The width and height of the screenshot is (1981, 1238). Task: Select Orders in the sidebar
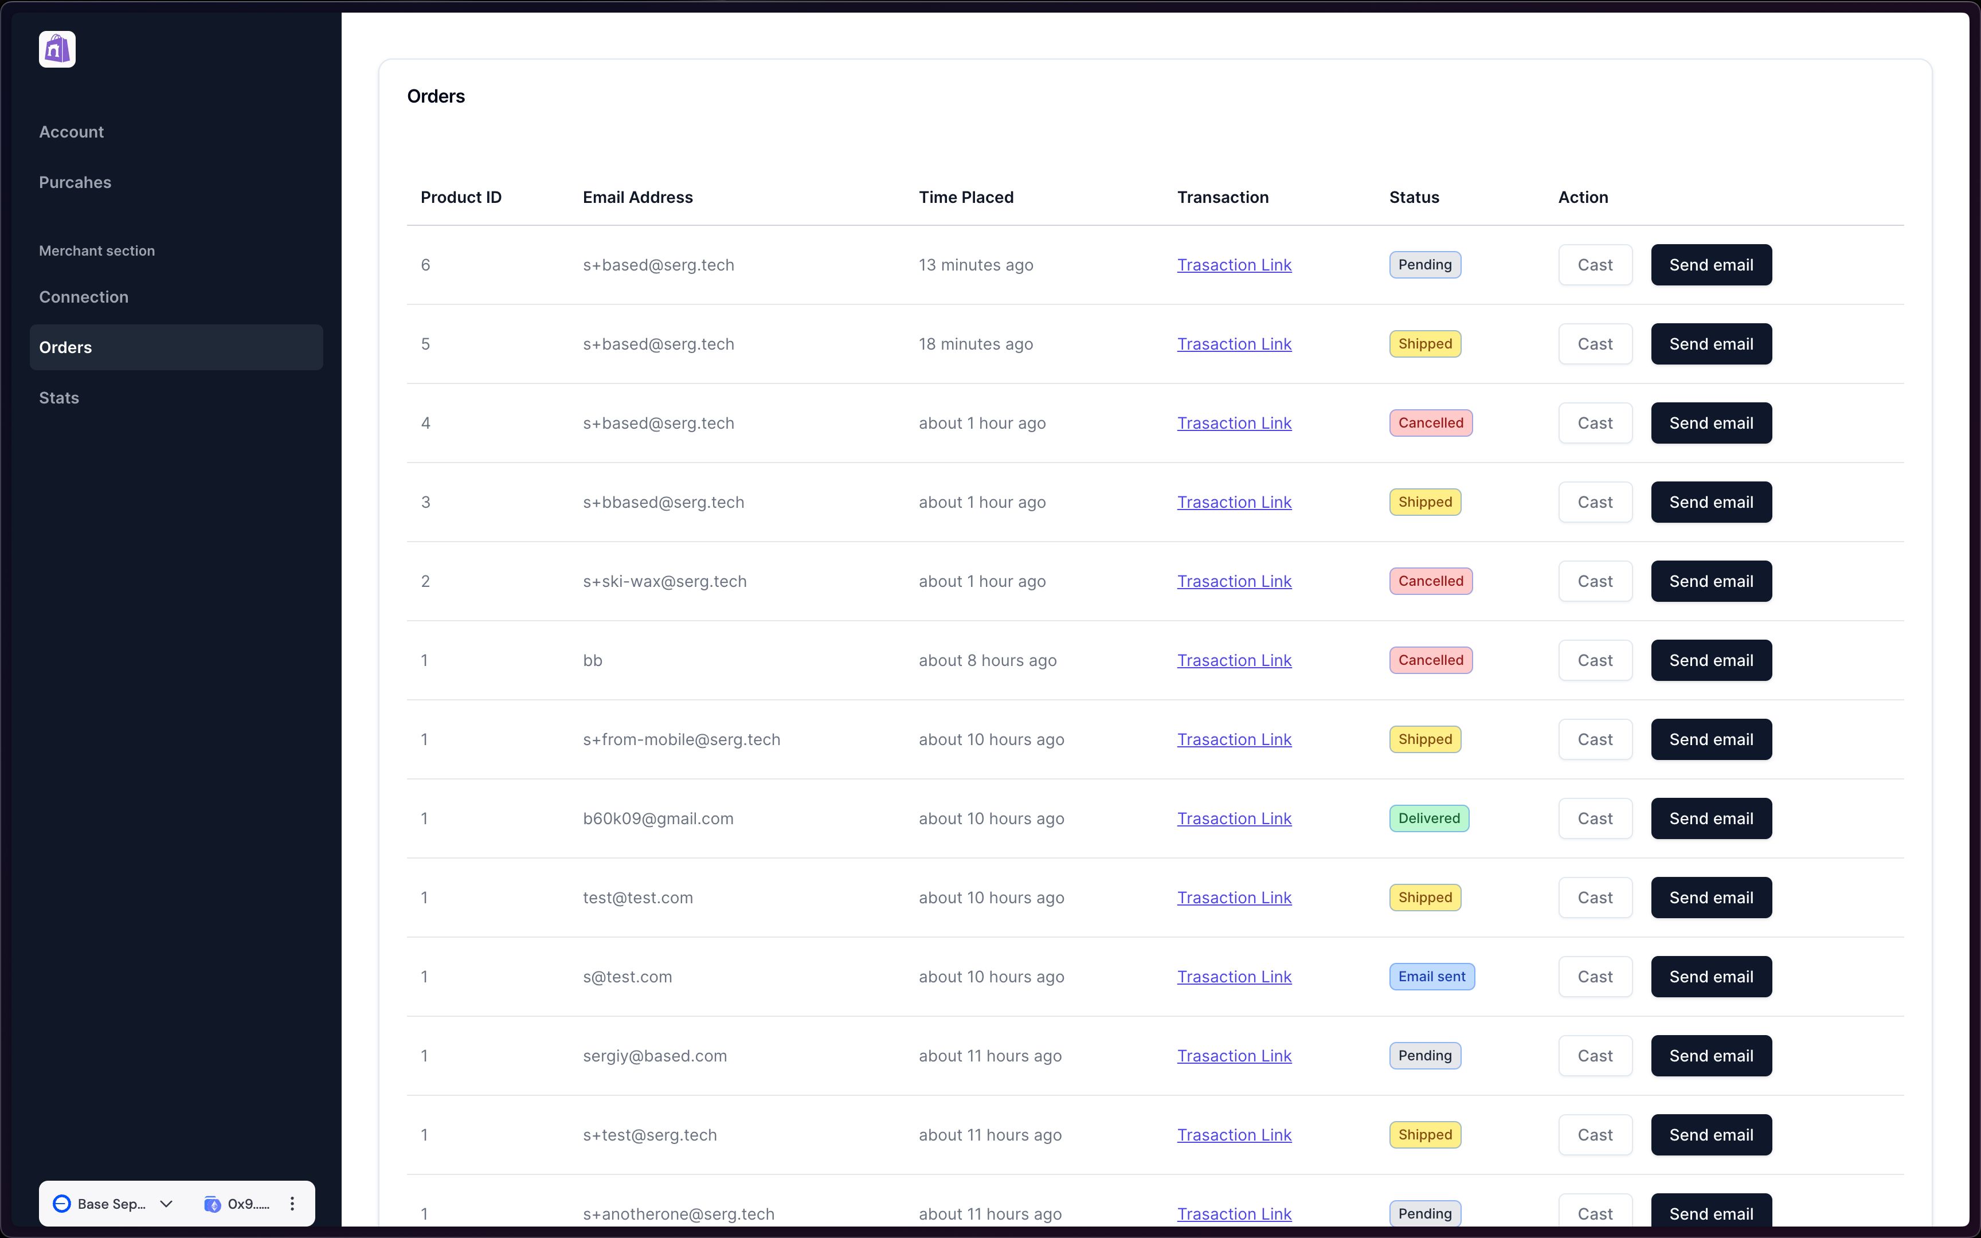pyautogui.click(x=176, y=347)
